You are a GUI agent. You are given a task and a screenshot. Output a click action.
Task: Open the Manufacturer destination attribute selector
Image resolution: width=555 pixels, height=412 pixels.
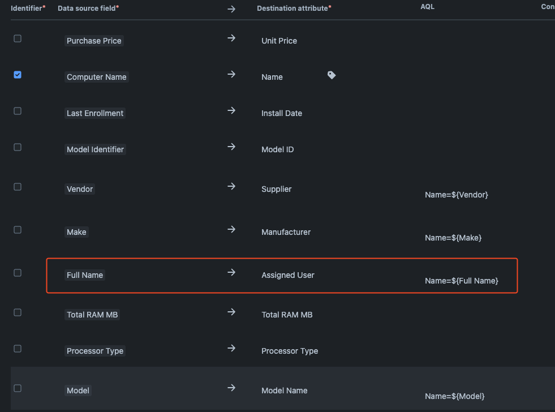tap(286, 232)
